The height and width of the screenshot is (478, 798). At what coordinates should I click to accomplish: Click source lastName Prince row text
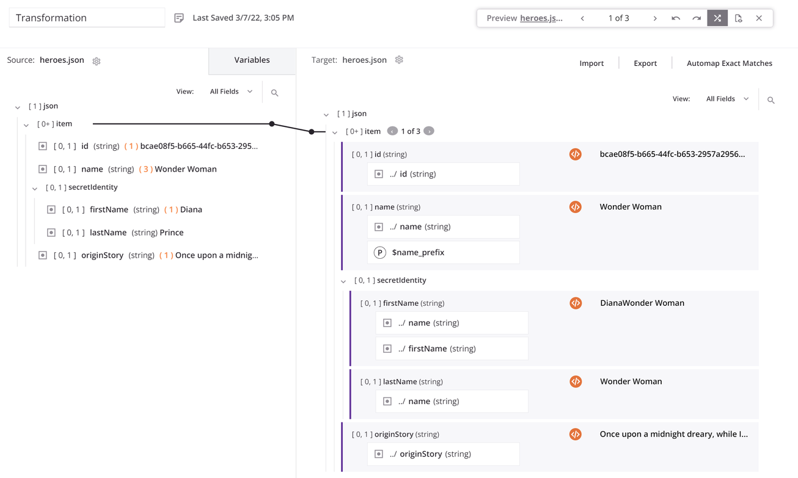click(x=123, y=233)
